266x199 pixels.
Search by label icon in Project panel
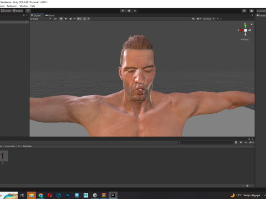pos(241,142)
